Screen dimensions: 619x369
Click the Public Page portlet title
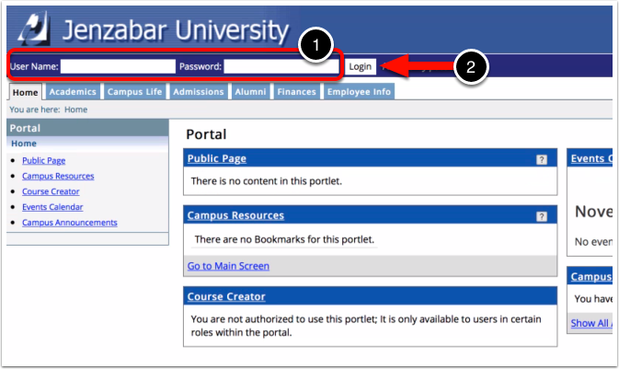pos(217,158)
